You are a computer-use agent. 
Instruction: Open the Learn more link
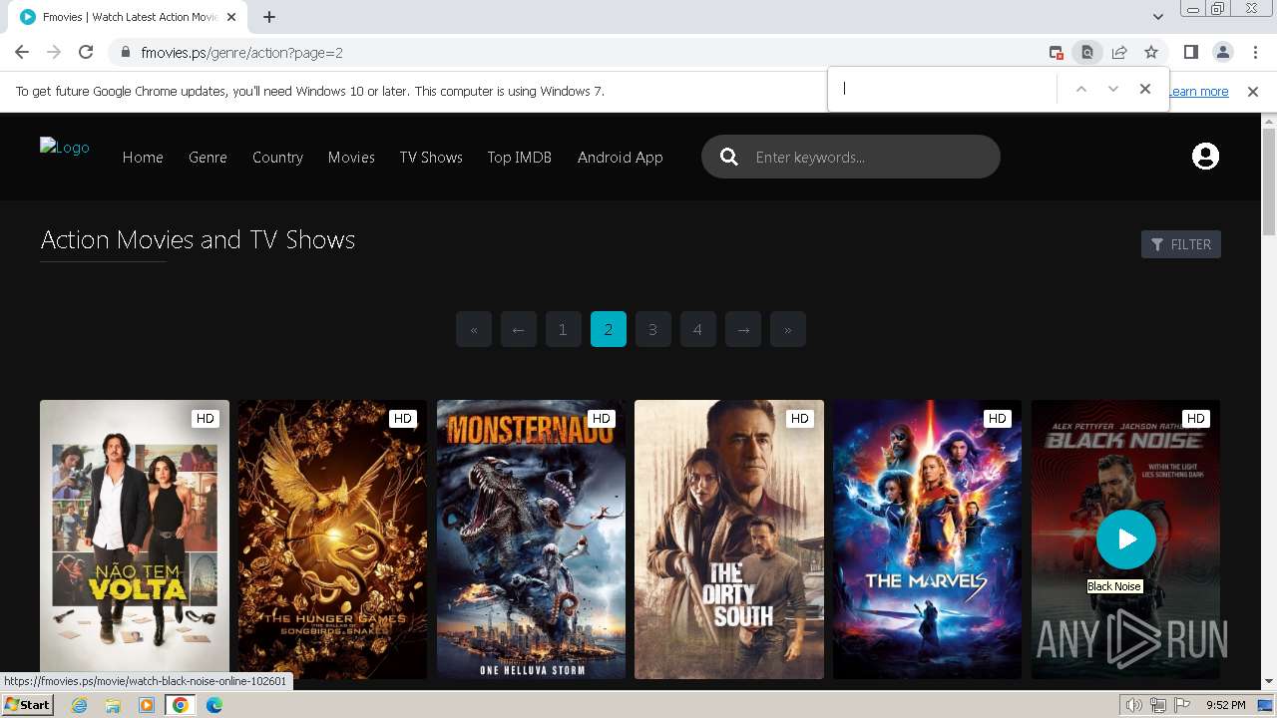[1197, 91]
